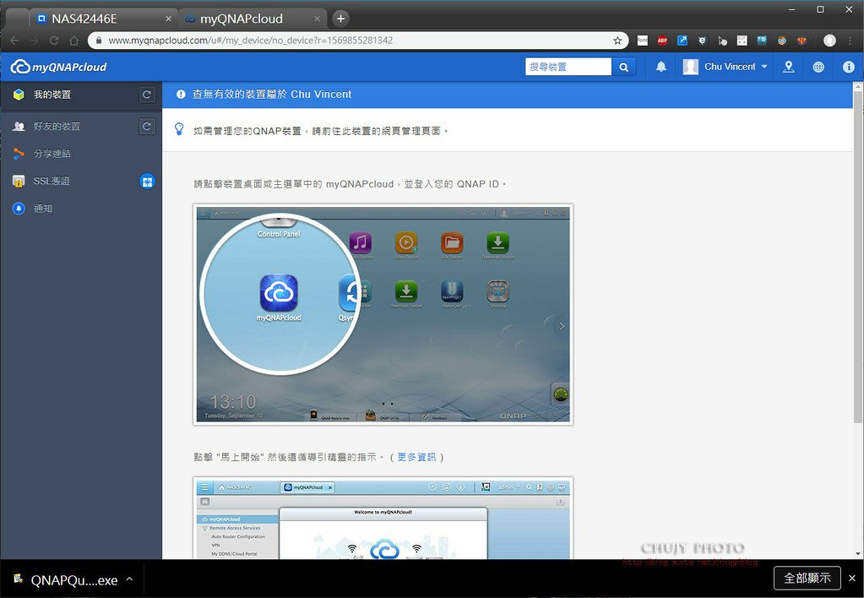Viewport: 864px width, 598px height.
Task: Click the browser home icon
Action: [73, 41]
